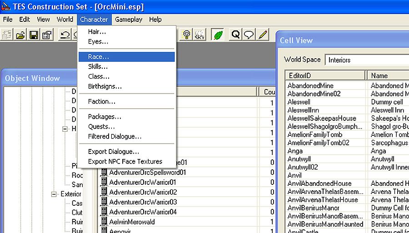Click the Q quests toolbar icon

pyautogui.click(x=235, y=35)
